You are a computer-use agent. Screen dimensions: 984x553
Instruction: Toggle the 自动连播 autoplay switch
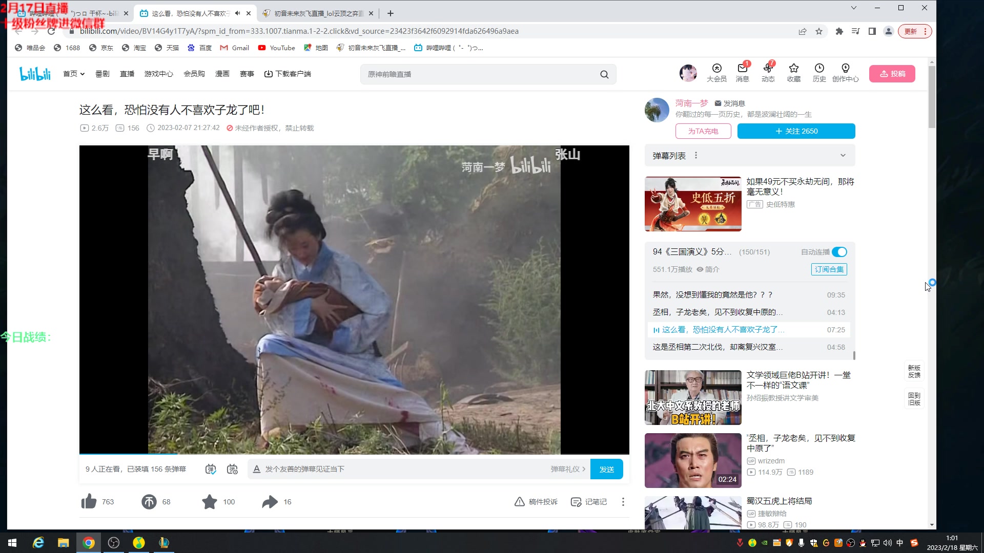click(839, 252)
